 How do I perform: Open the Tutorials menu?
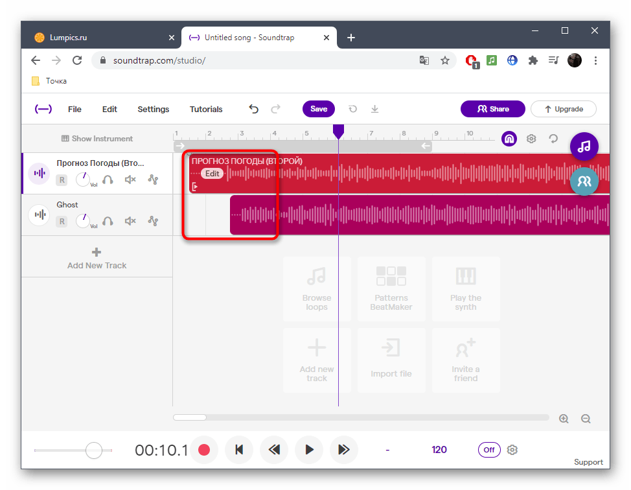(x=206, y=109)
